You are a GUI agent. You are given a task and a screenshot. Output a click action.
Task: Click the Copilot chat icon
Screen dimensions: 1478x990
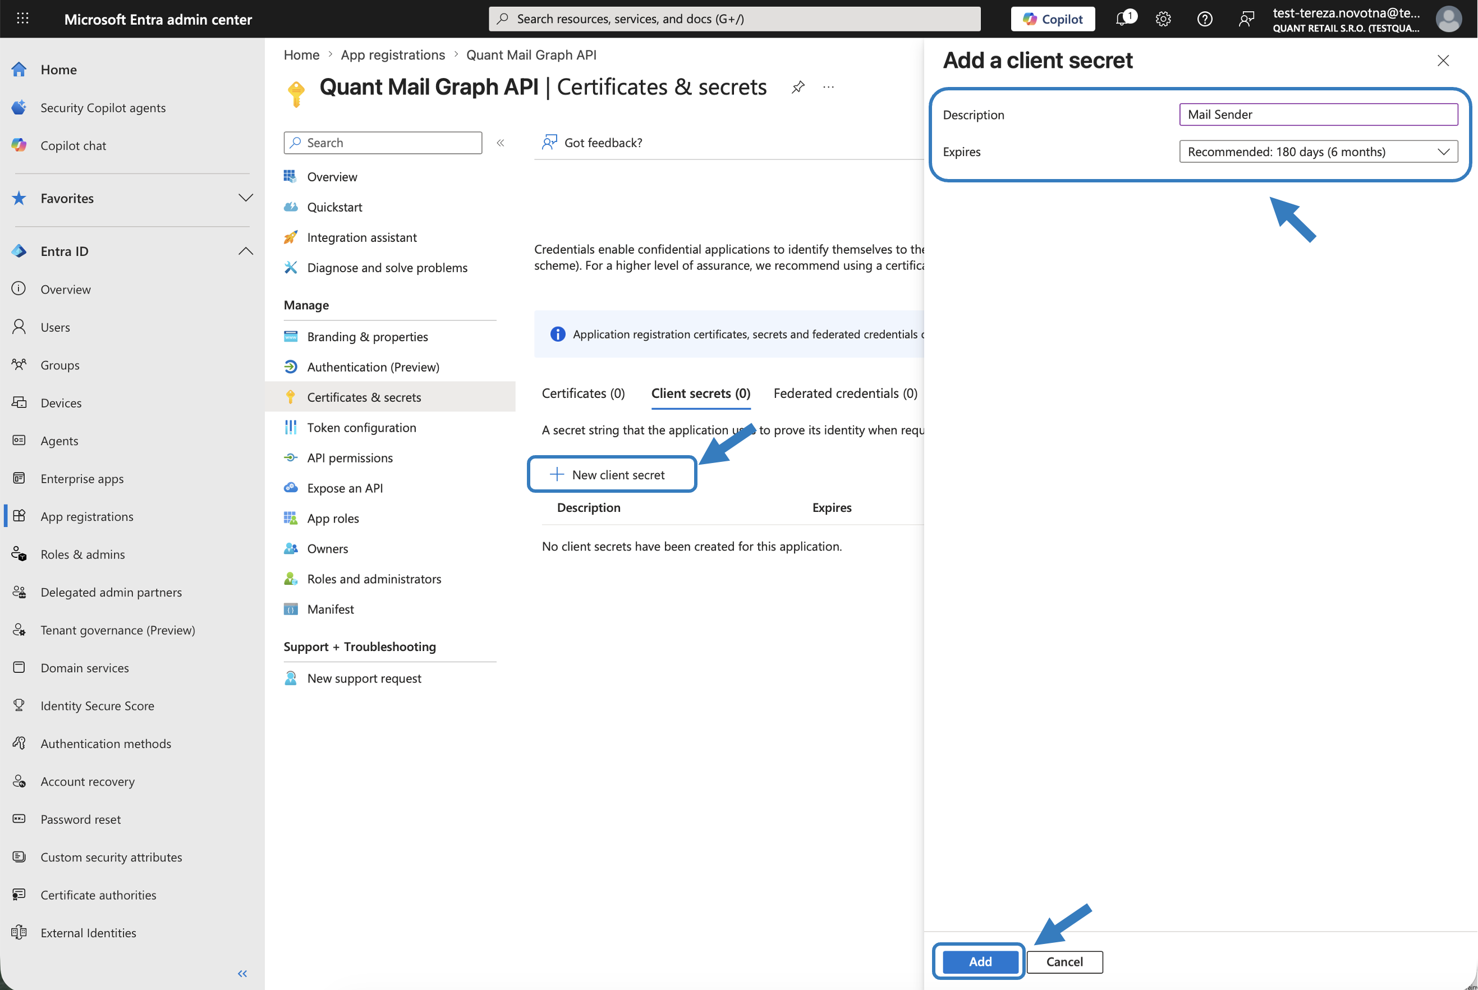pos(19,145)
